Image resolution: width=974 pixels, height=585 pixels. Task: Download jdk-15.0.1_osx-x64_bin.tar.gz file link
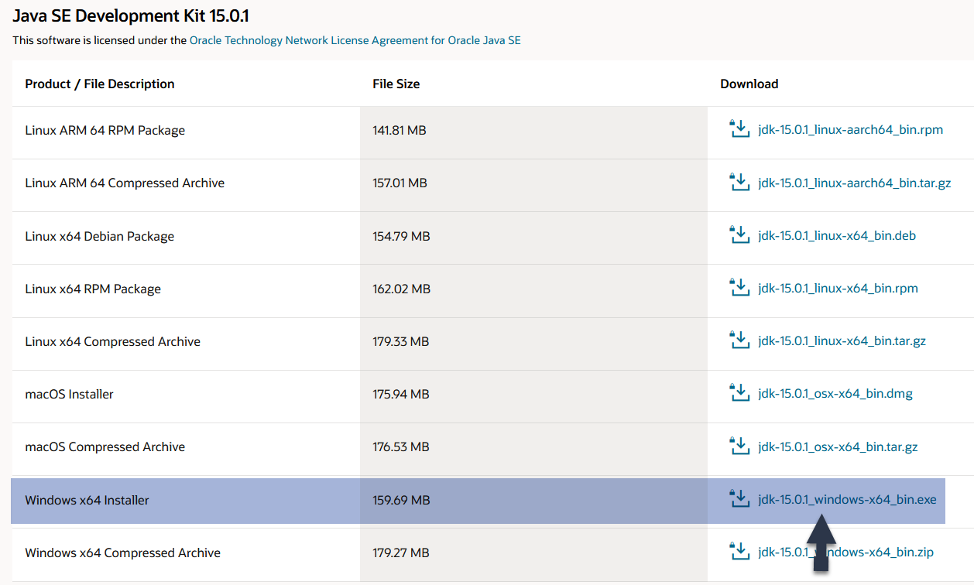(x=839, y=446)
